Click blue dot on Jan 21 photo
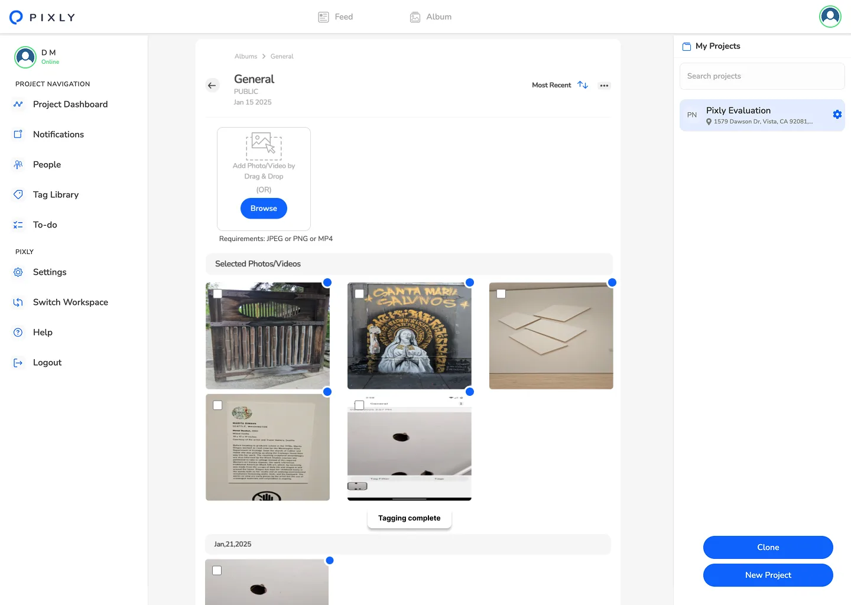The width and height of the screenshot is (851, 605). [330, 560]
